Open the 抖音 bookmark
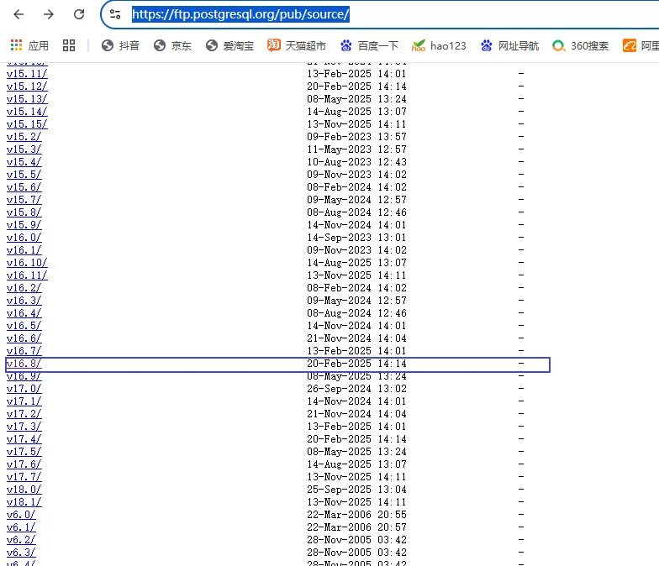659x566 pixels. [120, 45]
